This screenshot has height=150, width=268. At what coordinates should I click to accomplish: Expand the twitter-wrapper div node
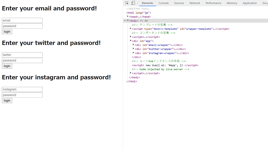133,49
